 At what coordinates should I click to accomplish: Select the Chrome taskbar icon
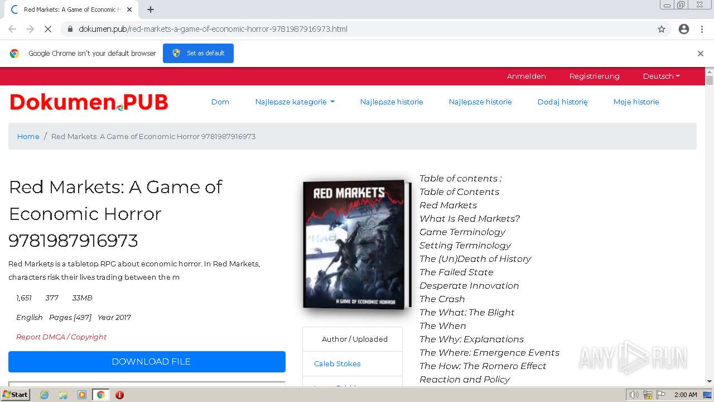tap(100, 395)
